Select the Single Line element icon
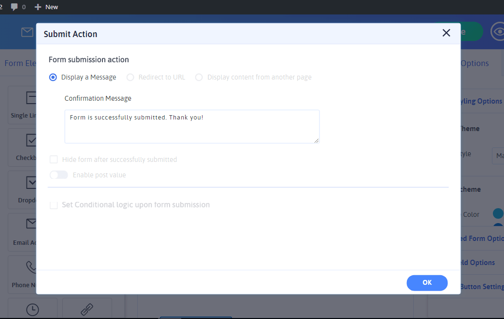This screenshot has height=319, width=504. [31, 98]
